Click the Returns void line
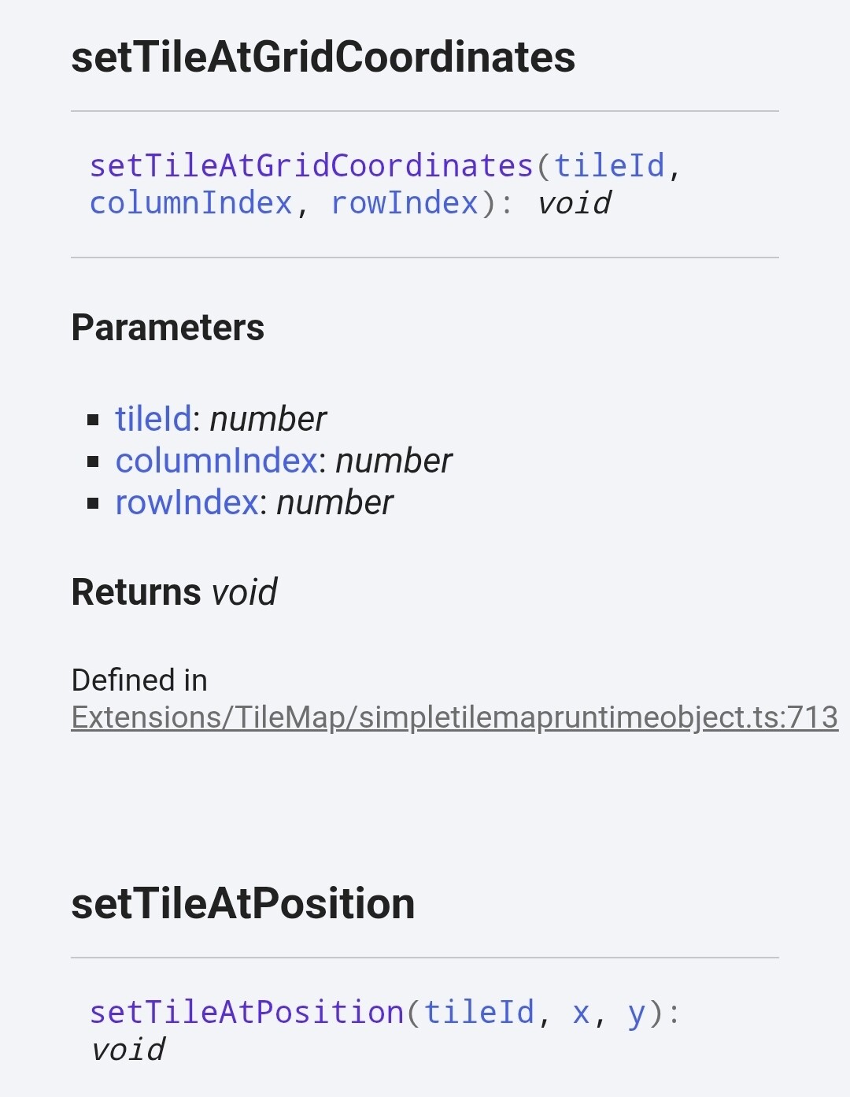This screenshot has height=1097, width=850. 174,592
